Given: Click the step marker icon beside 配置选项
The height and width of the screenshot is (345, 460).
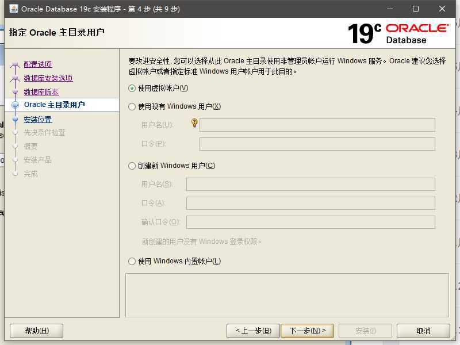Looking at the screenshot, I should pyautogui.click(x=16, y=64).
